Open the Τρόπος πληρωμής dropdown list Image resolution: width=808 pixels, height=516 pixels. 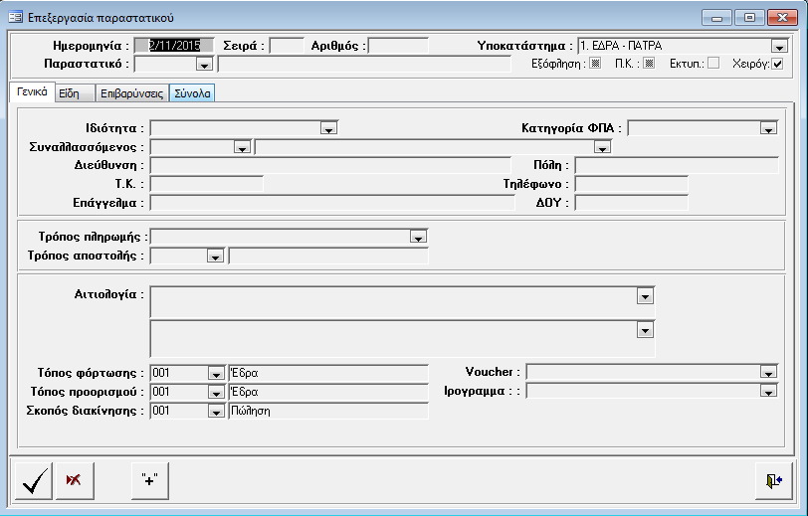coord(418,237)
